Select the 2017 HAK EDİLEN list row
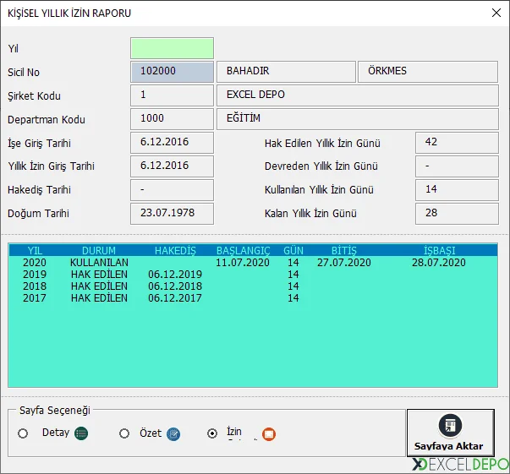 252,298
